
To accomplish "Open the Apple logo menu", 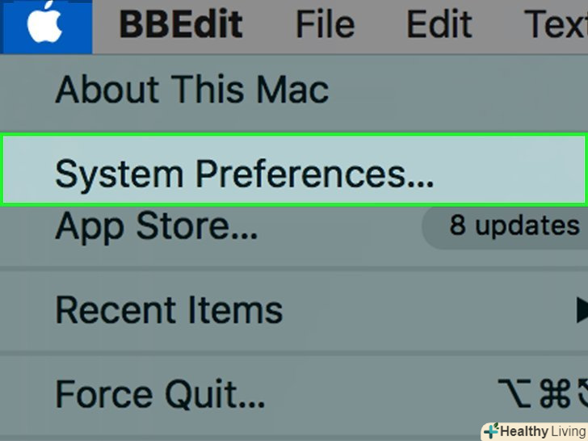I will pyautogui.click(x=45, y=25).
